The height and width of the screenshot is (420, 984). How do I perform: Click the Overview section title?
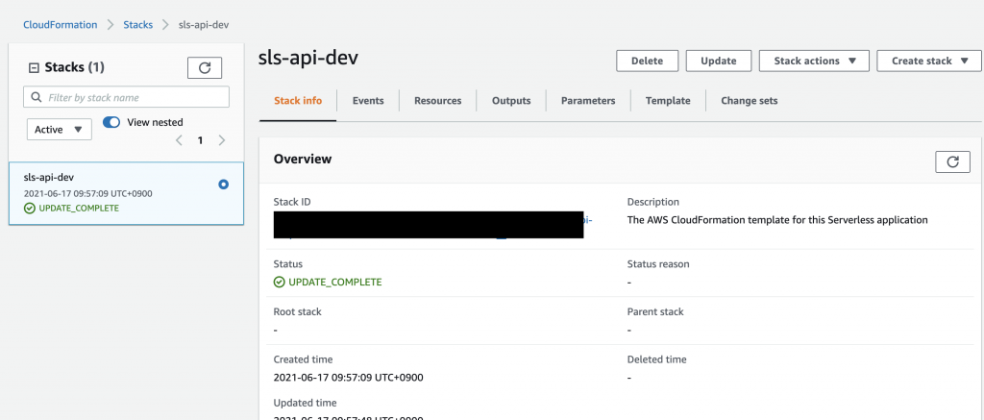(303, 160)
